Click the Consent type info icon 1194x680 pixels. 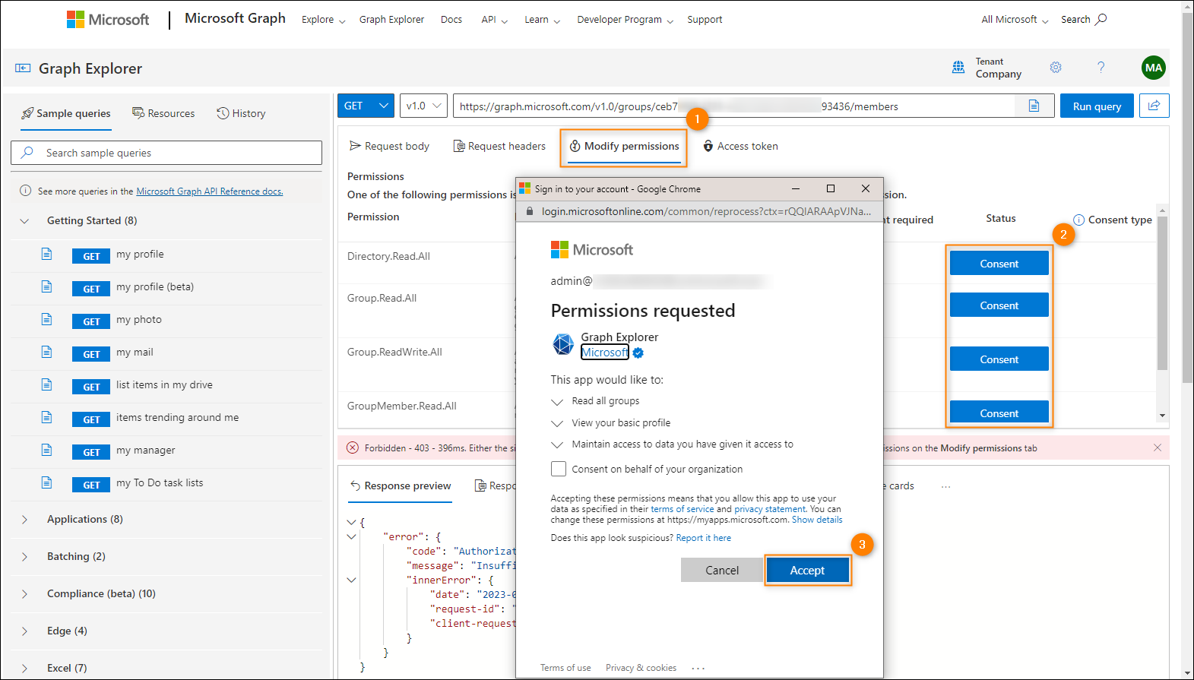1079,220
